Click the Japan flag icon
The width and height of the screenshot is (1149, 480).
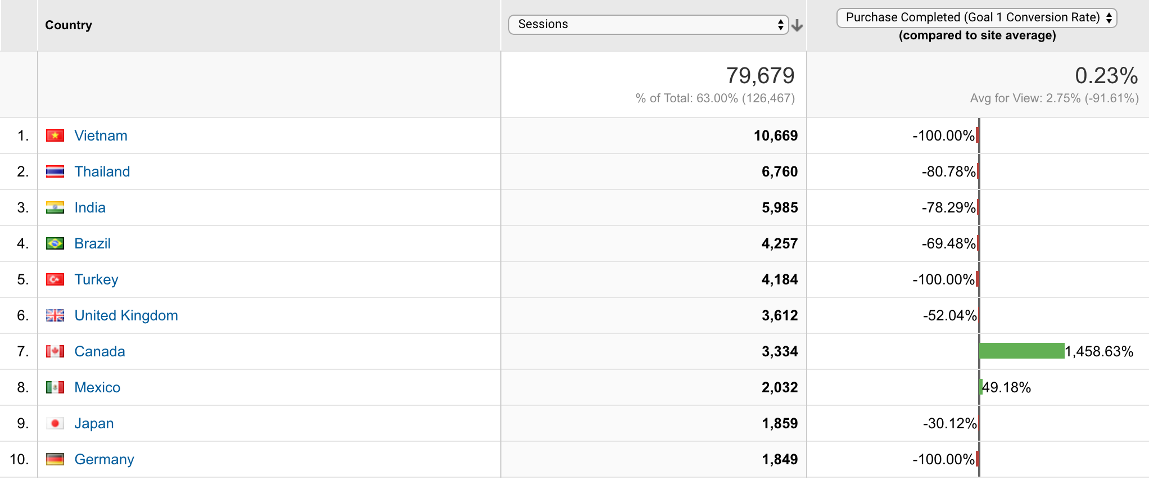[55, 423]
